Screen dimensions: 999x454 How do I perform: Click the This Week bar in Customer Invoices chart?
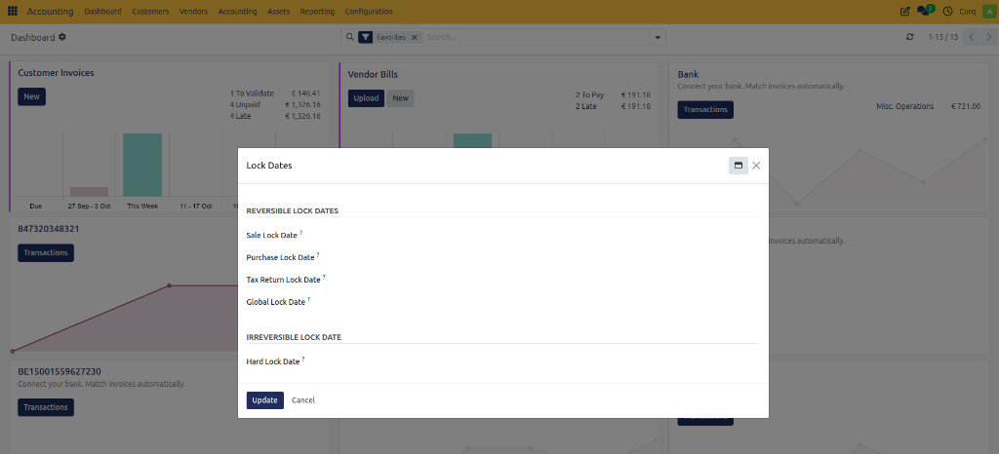(142, 165)
